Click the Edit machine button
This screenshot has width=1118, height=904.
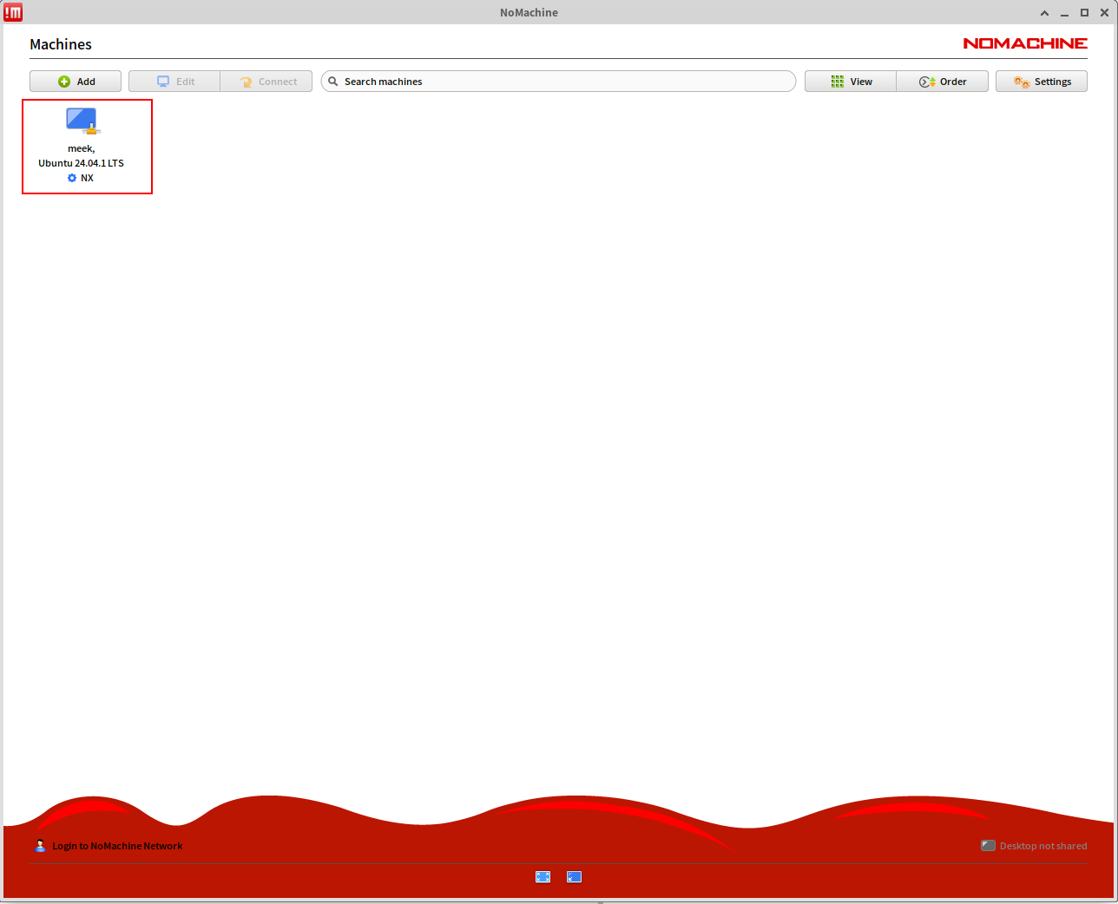(174, 82)
